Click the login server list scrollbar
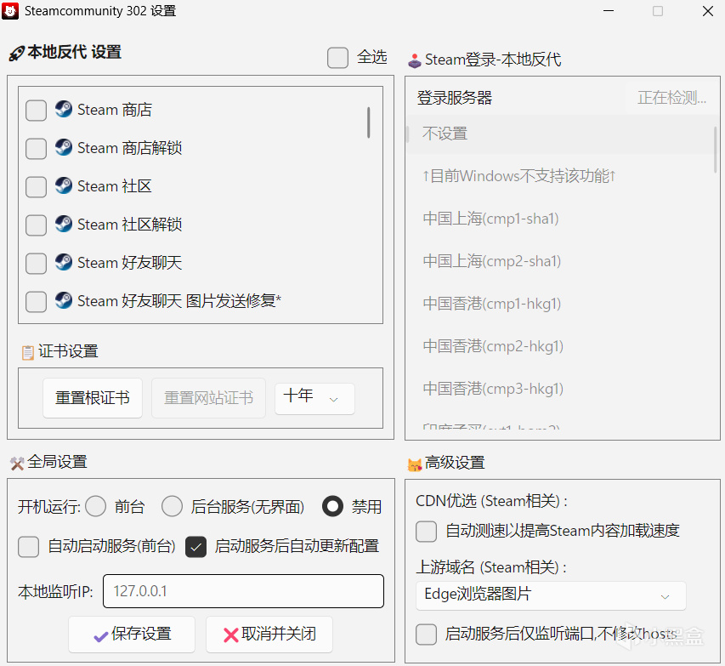The height and width of the screenshot is (666, 725). pyautogui.click(x=716, y=150)
